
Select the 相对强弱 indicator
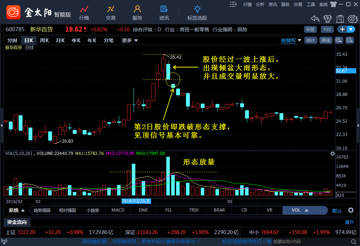coord(67,210)
